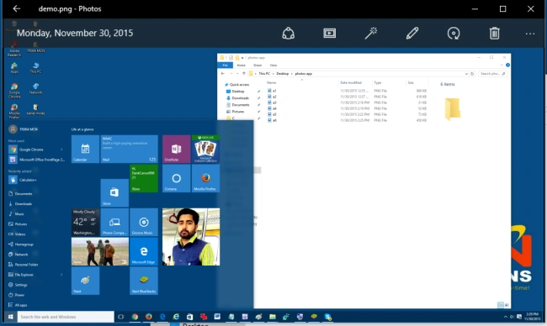Screen dimensions: 547x326
Task: Click the File tab in Explorer window
Action: pos(226,66)
